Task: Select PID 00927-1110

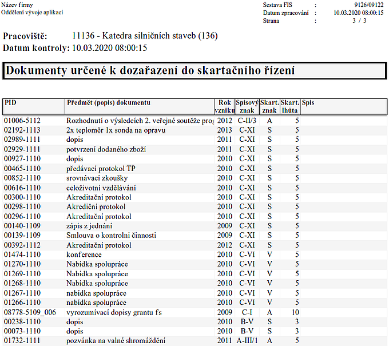Action: click(x=22, y=159)
